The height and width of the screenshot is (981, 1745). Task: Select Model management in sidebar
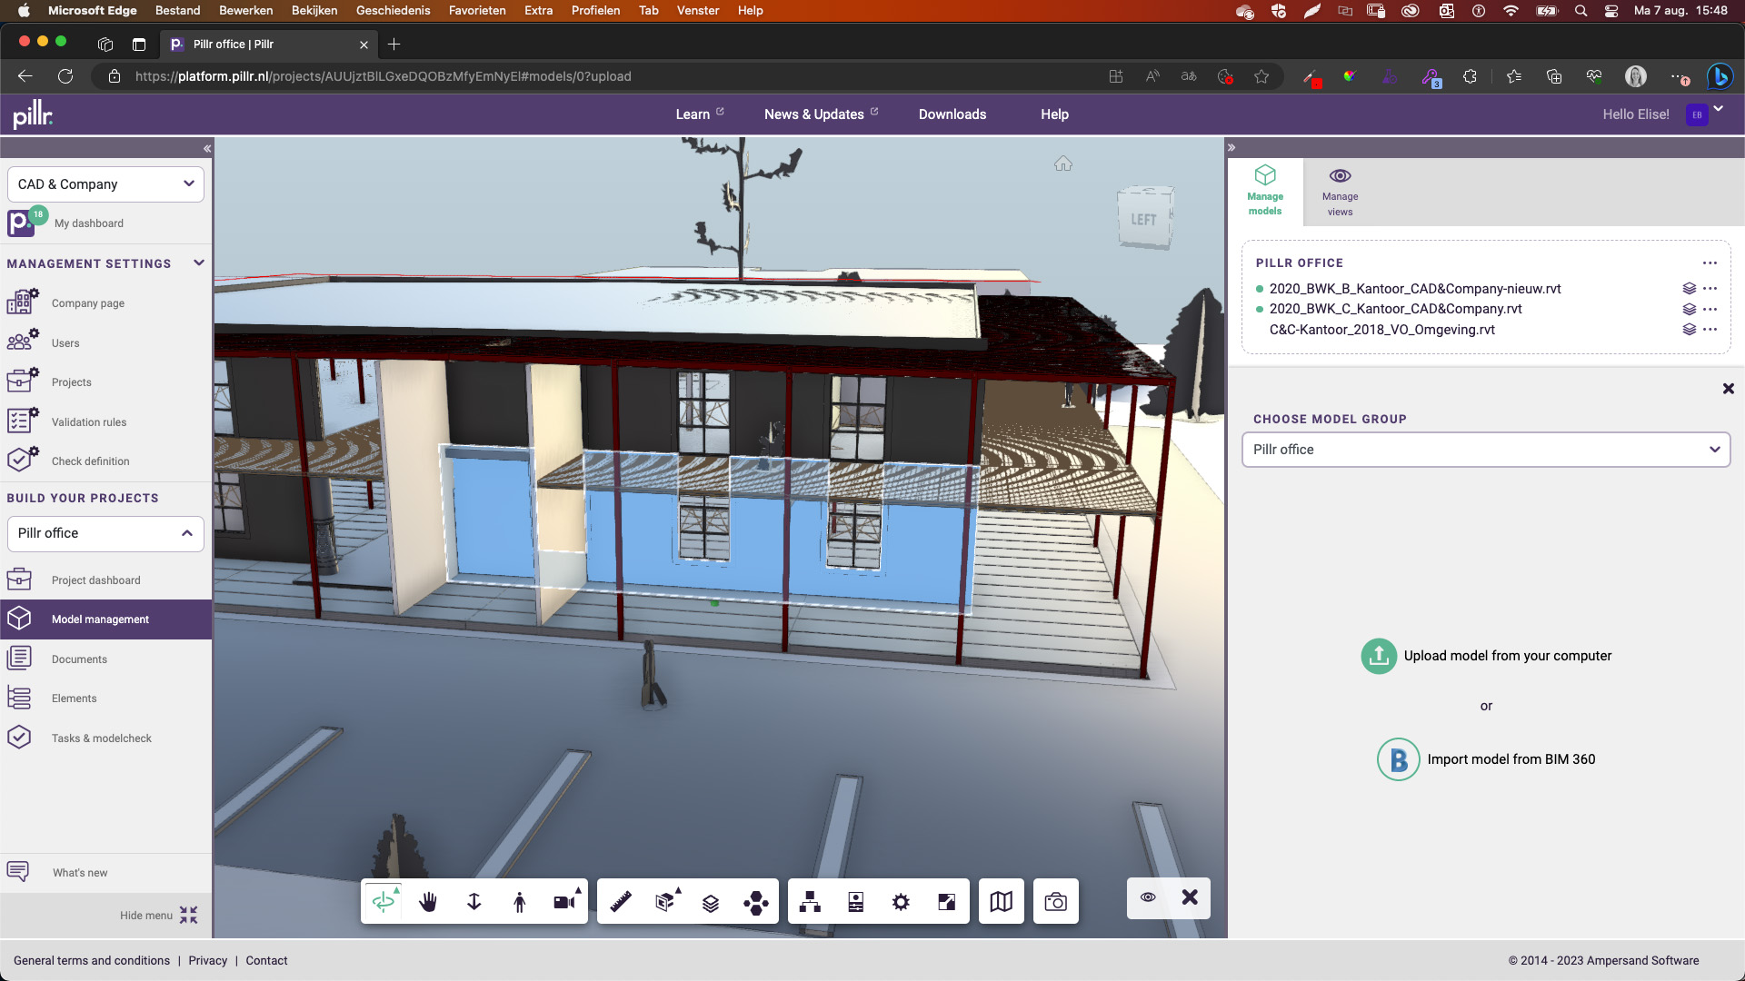click(105, 619)
